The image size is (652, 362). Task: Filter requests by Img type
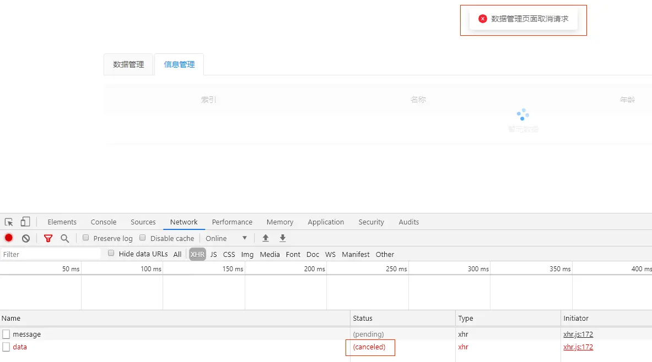pos(247,255)
